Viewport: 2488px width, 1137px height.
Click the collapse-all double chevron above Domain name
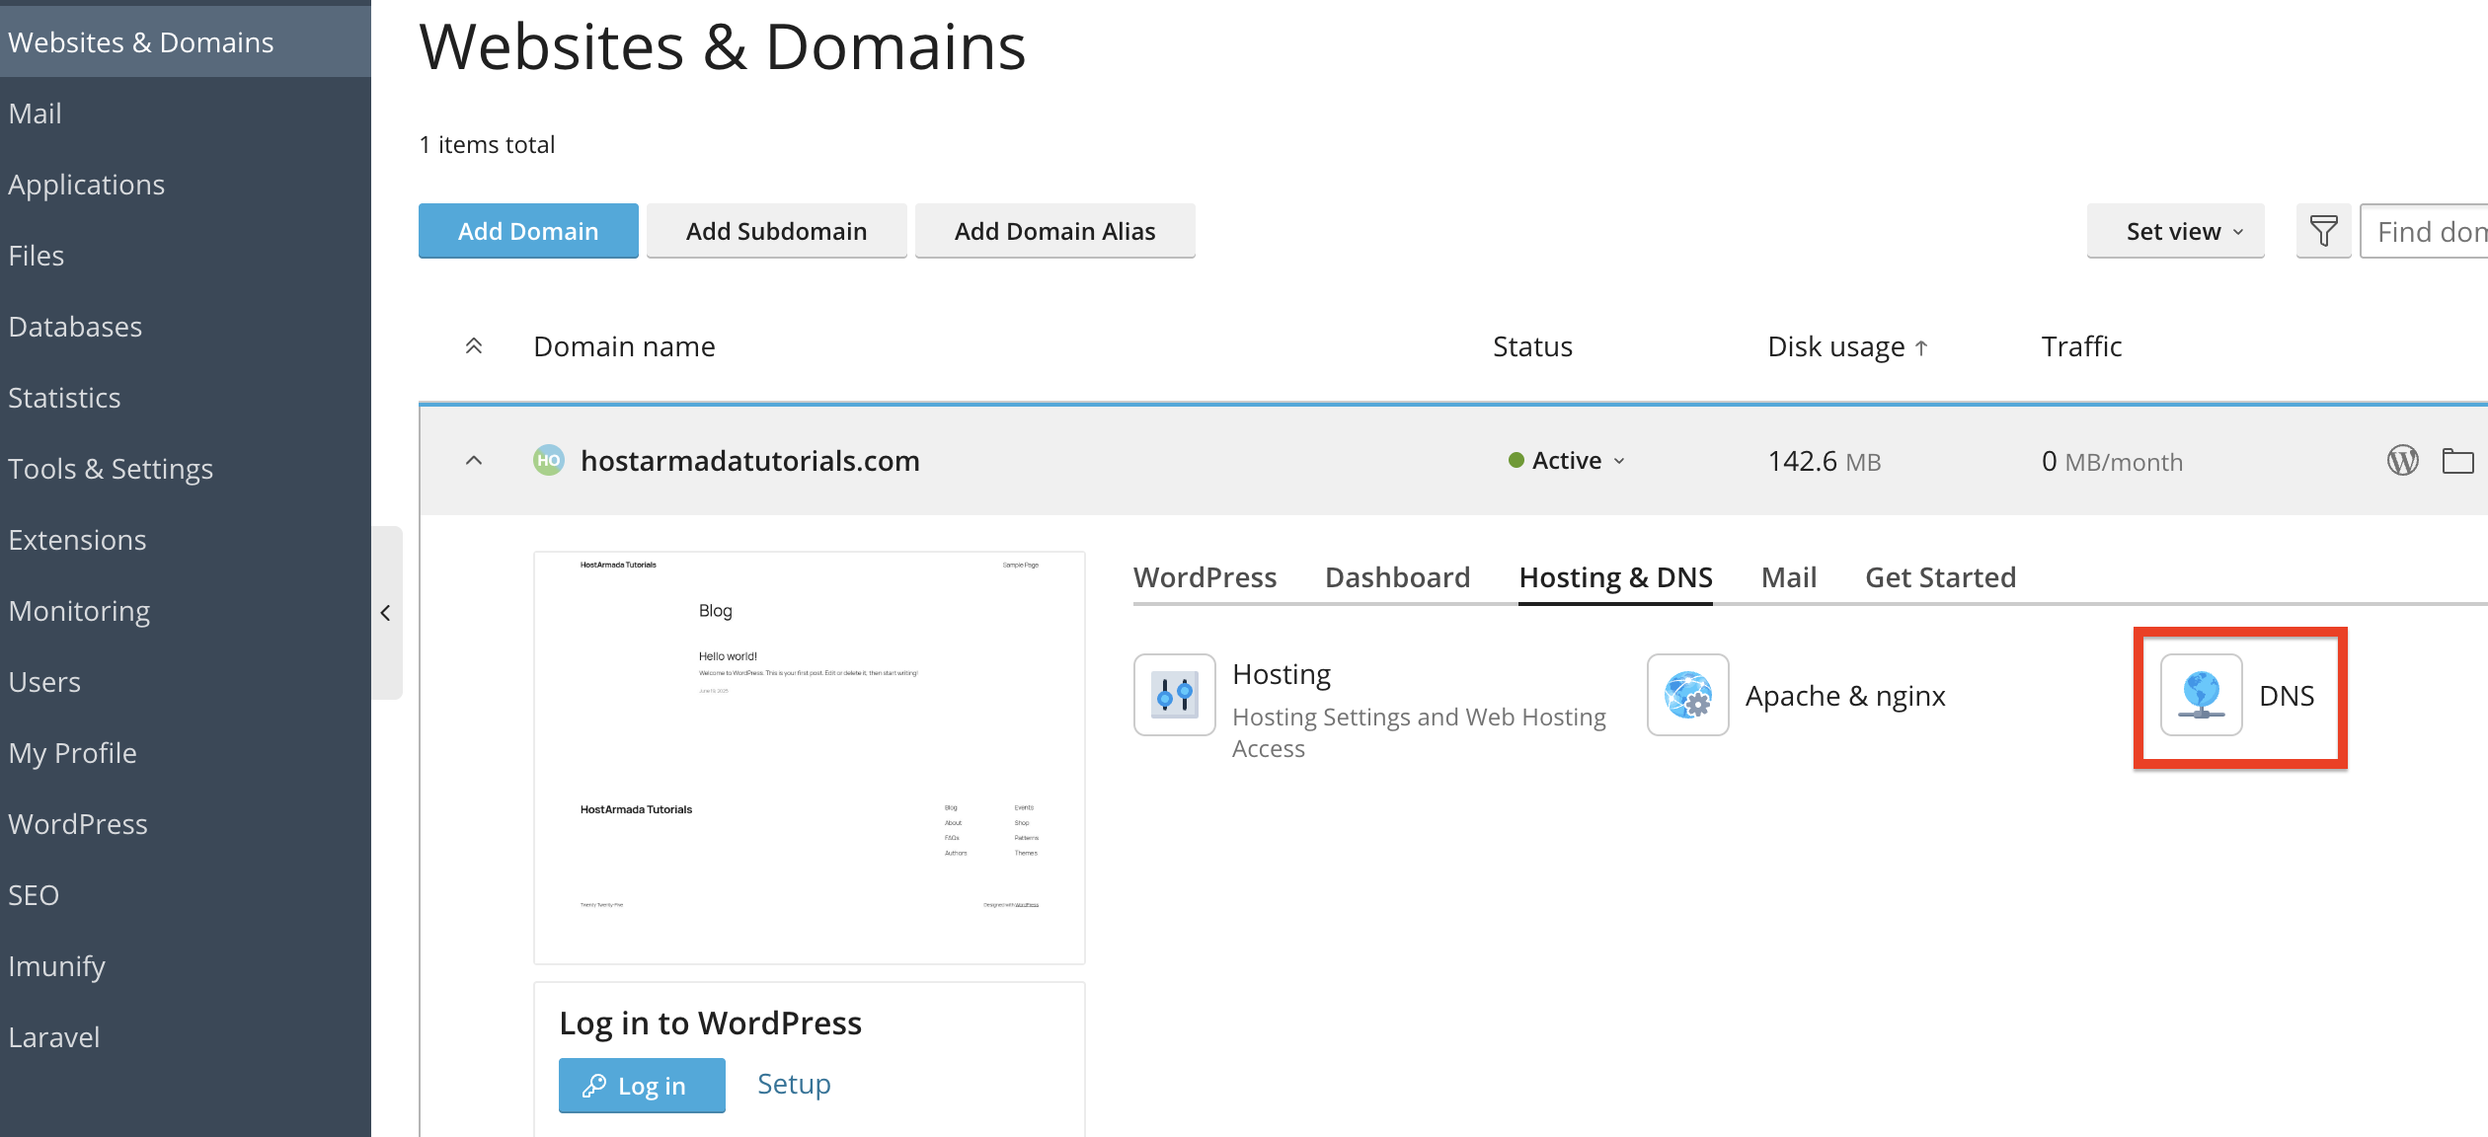pos(475,346)
